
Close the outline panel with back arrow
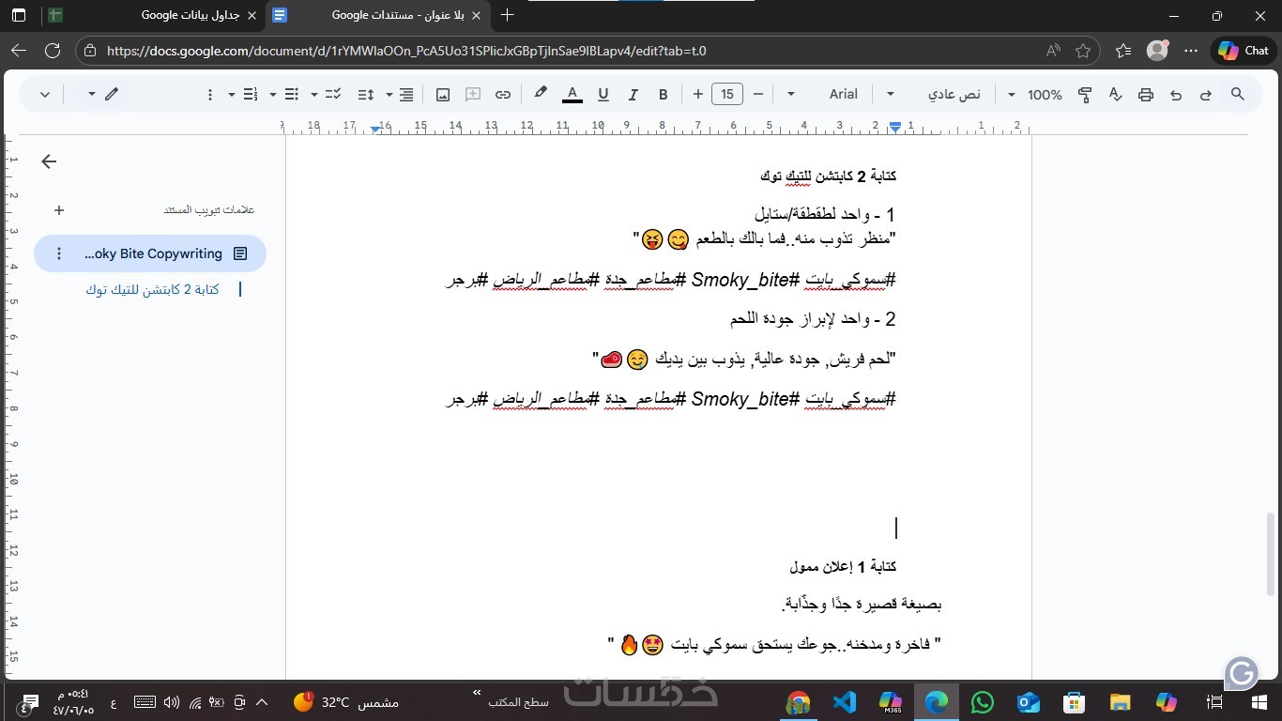(x=49, y=161)
